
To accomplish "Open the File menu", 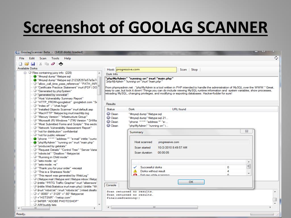I will [22, 58].
